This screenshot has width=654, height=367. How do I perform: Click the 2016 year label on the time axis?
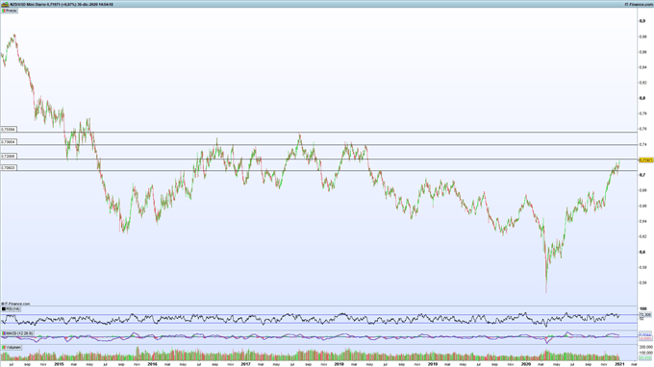[152, 364]
